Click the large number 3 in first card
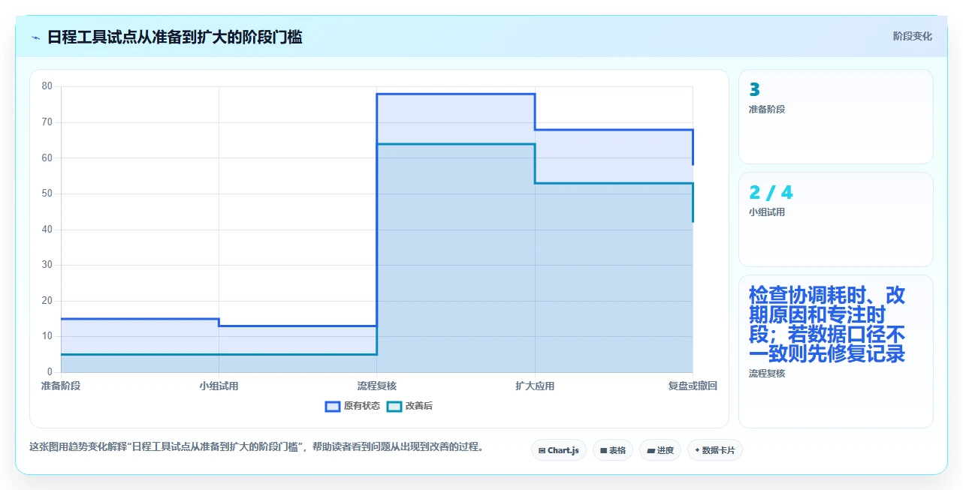This screenshot has width=963, height=490. [x=754, y=90]
